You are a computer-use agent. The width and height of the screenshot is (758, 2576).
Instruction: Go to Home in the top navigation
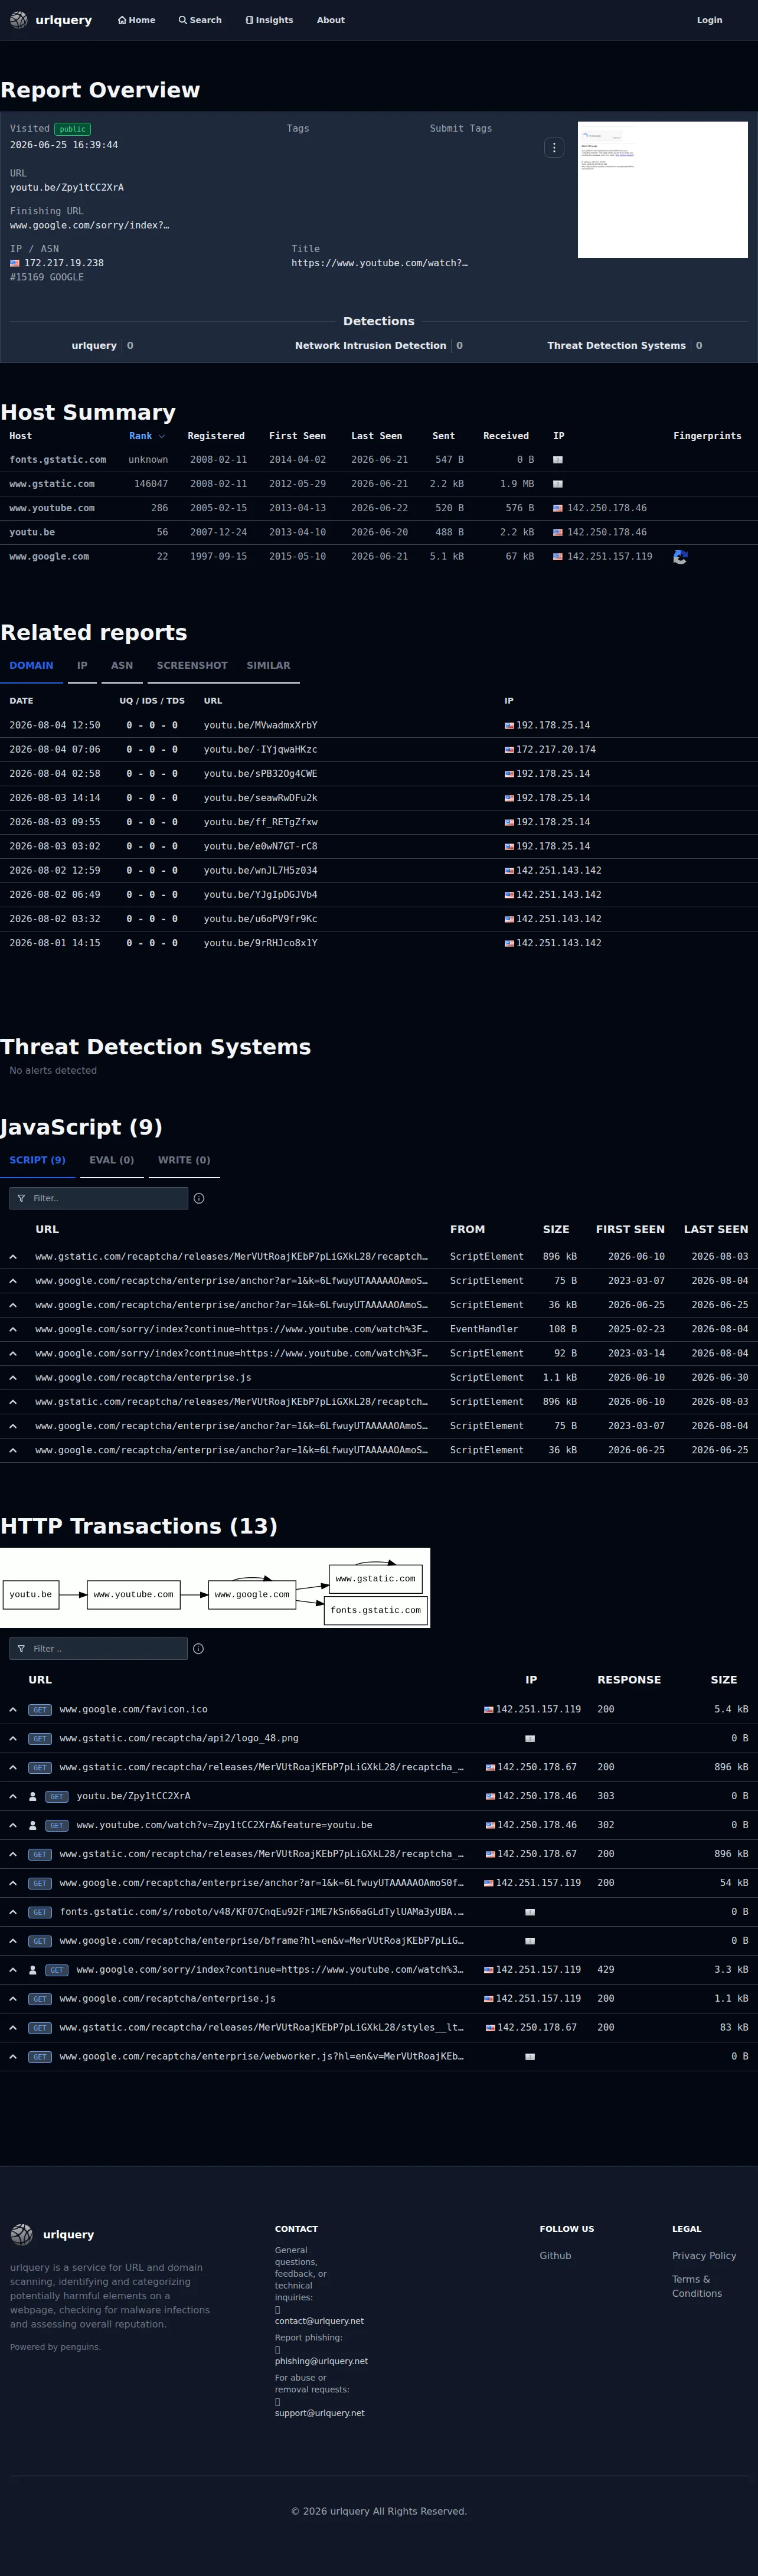[136, 20]
